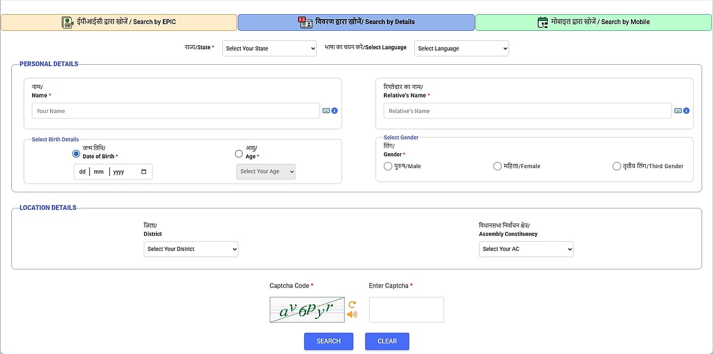Pick the Female gender radio button
The width and height of the screenshot is (713, 354).
click(497, 166)
